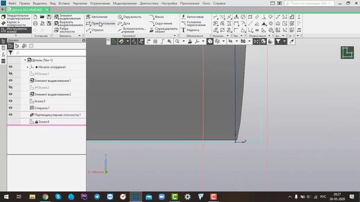The height and width of the screenshot is (202, 360).
Task: Select the Отрезок line segment tool
Action: [x=95, y=30]
